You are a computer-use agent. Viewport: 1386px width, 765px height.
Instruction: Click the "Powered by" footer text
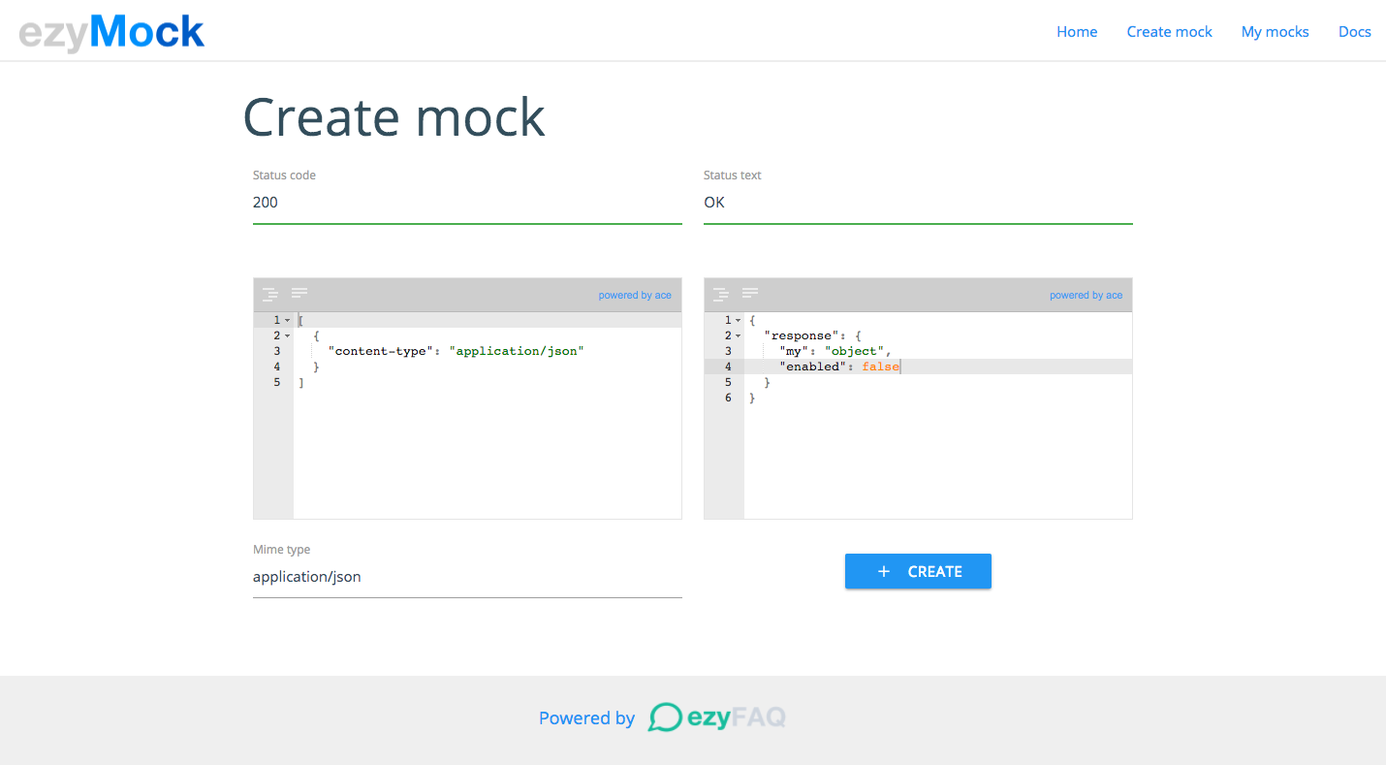click(x=586, y=718)
